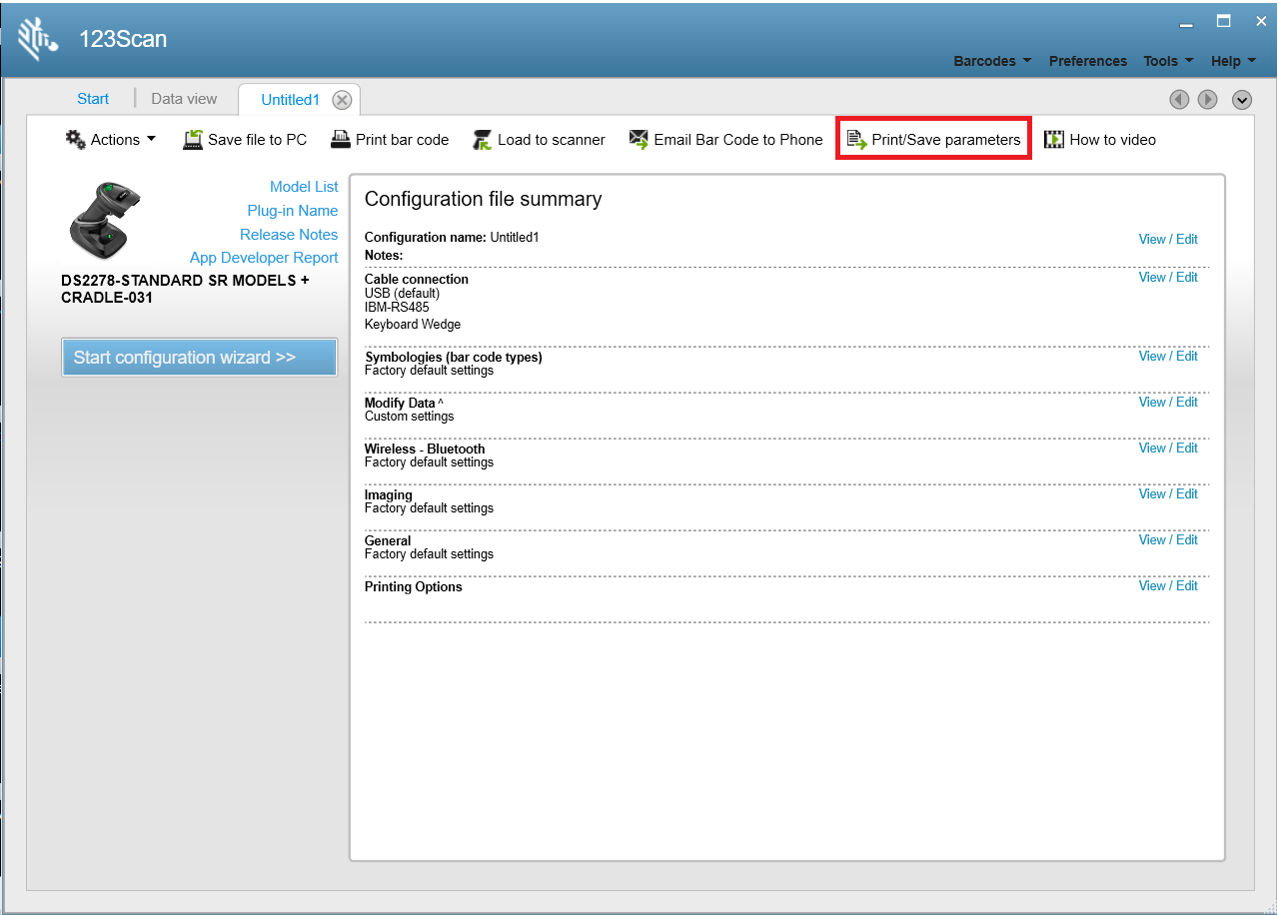The image size is (1278, 915).
Task: Click the Save file to PC icon
Action: pos(192,139)
